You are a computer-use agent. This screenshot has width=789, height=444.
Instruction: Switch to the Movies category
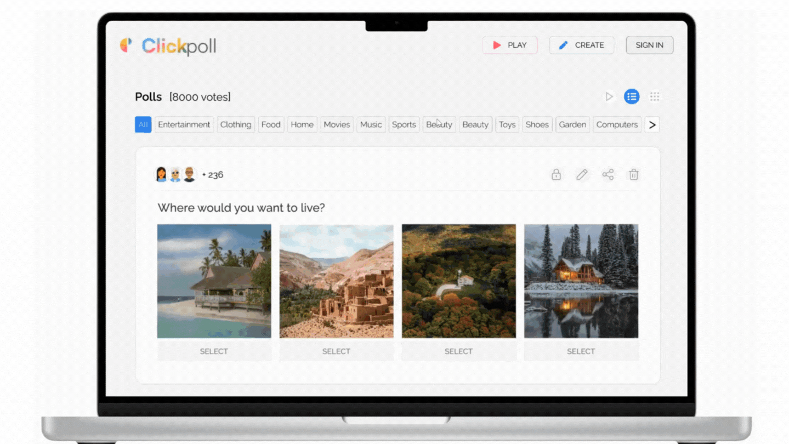(x=337, y=124)
